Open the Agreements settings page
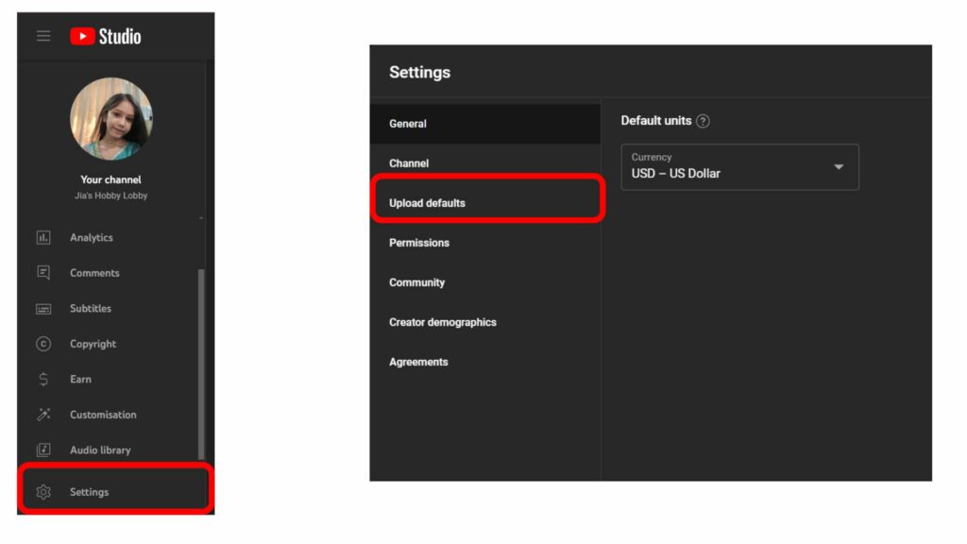967x544 pixels. coord(418,362)
